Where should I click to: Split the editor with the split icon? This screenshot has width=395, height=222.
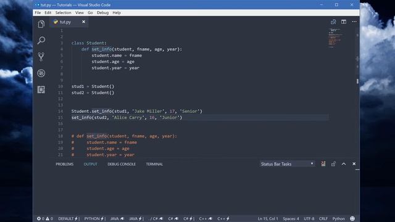pyautogui.click(x=344, y=22)
